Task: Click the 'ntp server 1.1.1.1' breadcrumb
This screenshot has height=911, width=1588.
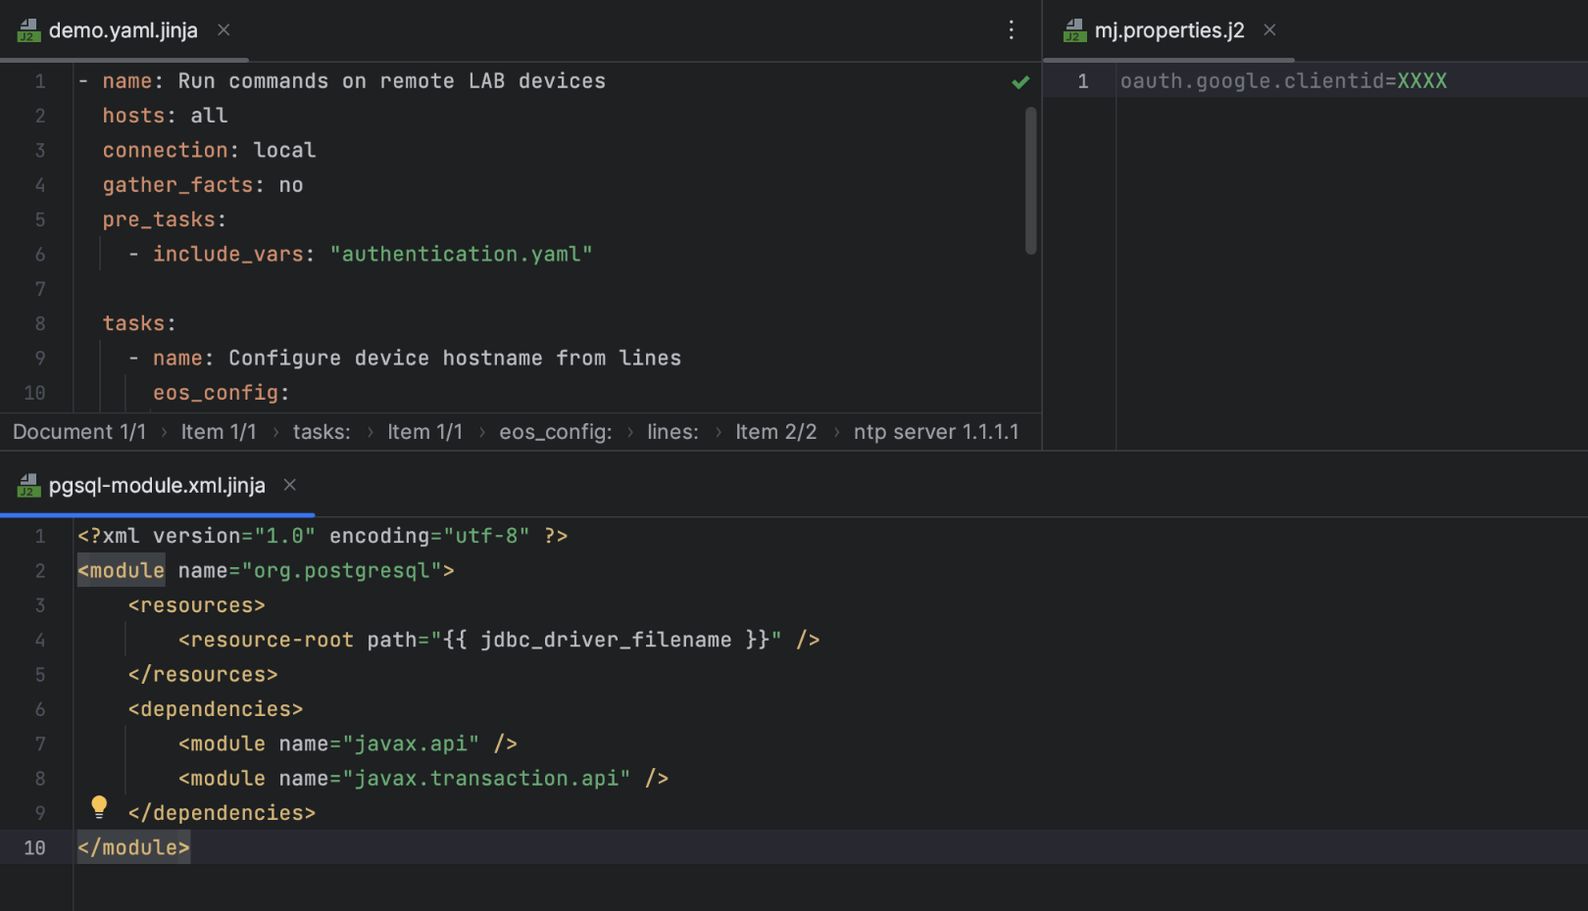Action: tap(935, 432)
